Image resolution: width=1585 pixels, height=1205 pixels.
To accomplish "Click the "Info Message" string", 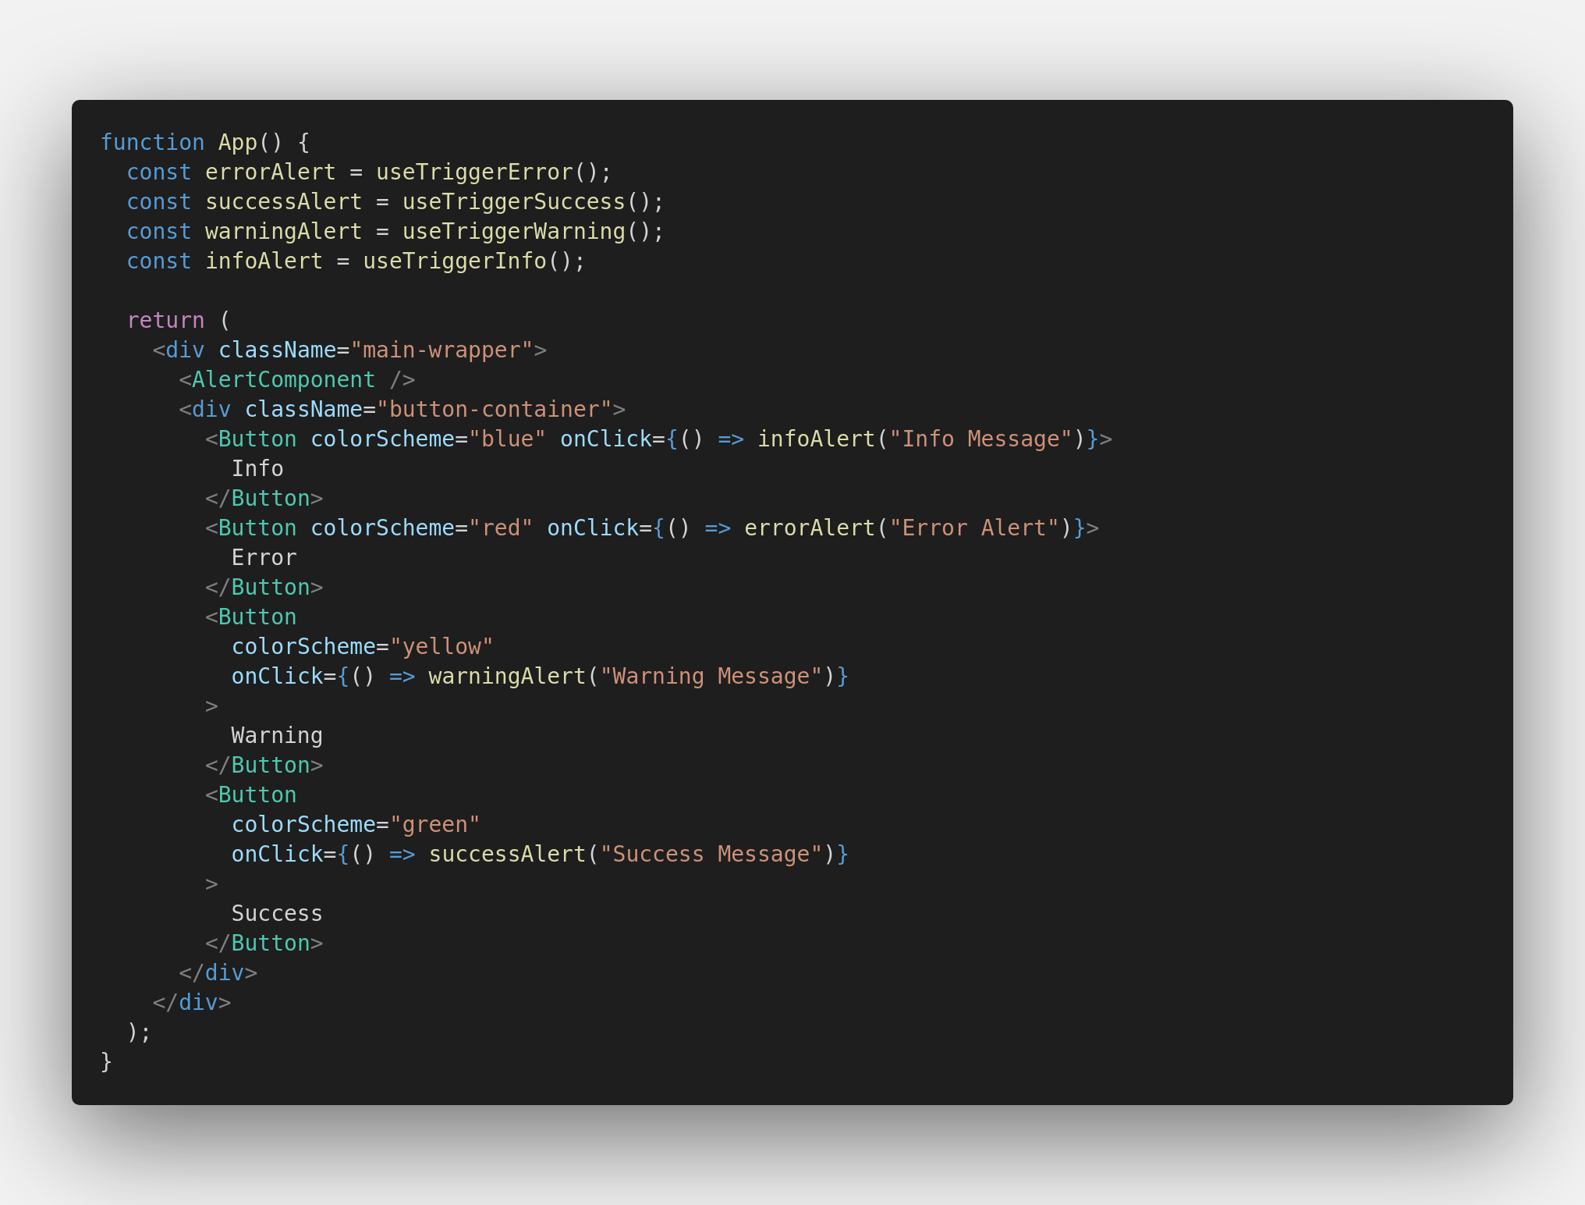I will 980,439.
